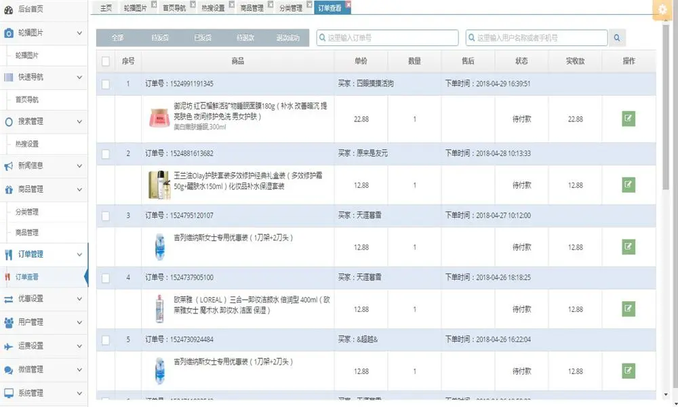
Task: Expand the 用户管理 sidebar section
Action: point(43,322)
